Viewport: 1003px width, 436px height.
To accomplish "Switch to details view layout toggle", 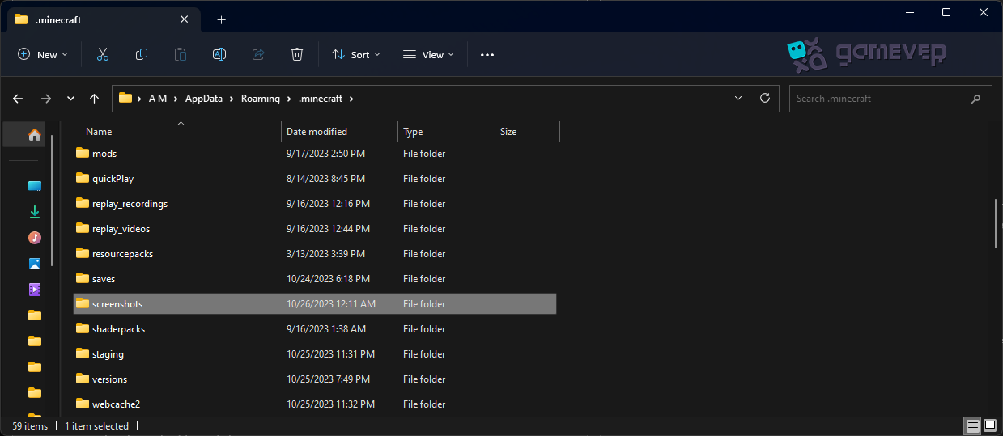I will (x=971, y=425).
